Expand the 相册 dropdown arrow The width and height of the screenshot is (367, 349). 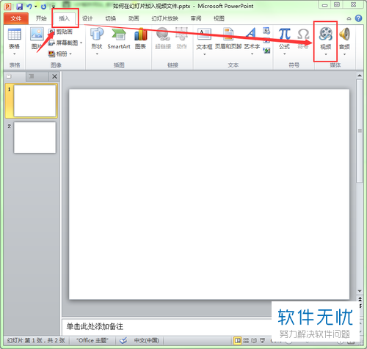(x=70, y=54)
